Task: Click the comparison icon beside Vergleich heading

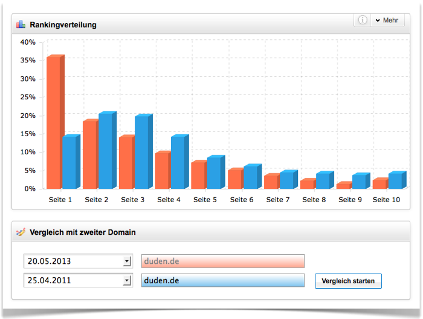Action: [21, 232]
